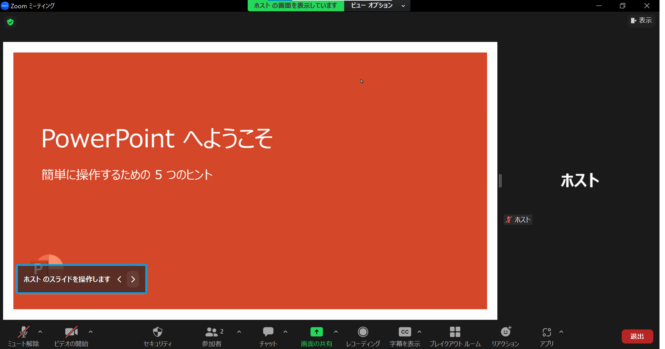Viewport: 665px width, 349px height.
Task: Expand audio options arrow beside mute
Action: (x=40, y=332)
